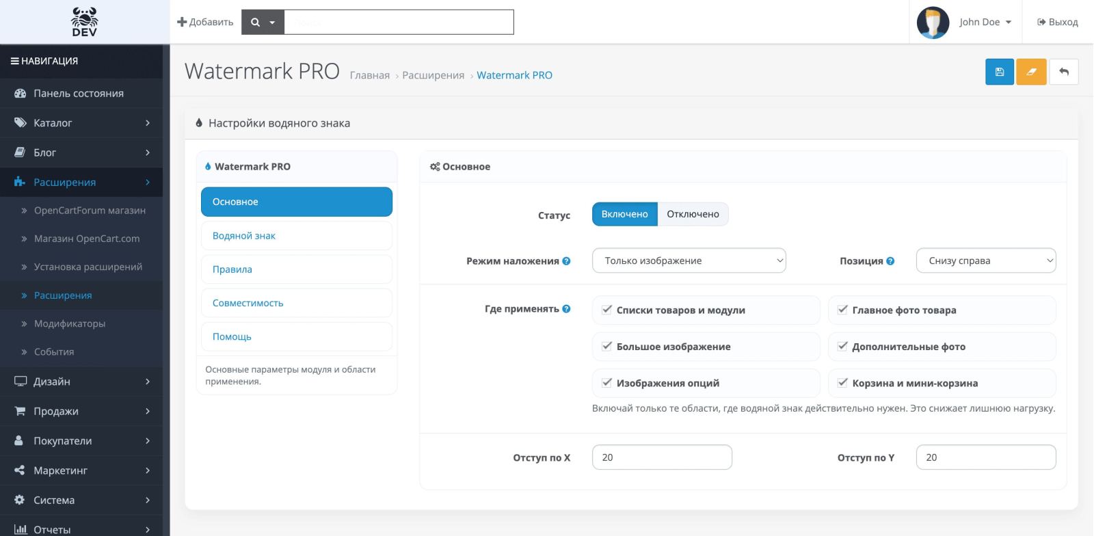Switch to Правила tab

(x=297, y=269)
